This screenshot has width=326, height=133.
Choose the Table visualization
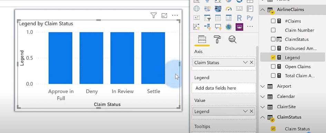point(218,18)
